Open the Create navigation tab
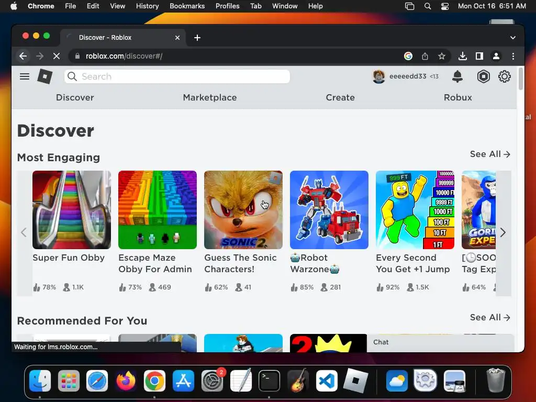 (340, 97)
